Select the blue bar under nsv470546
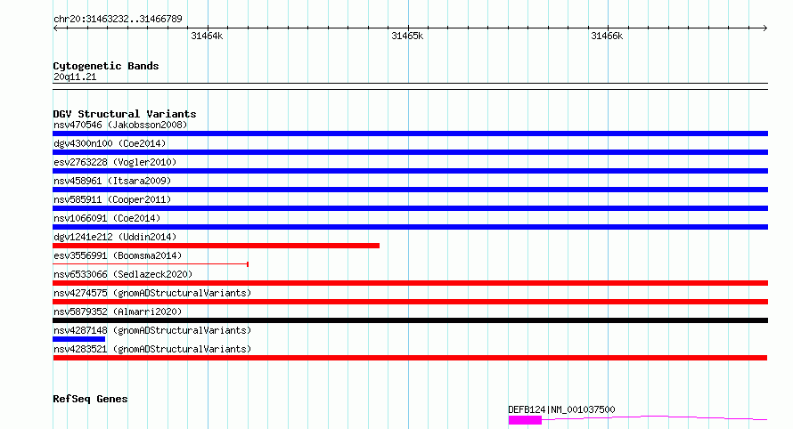This screenshot has height=429, width=793. (x=410, y=134)
